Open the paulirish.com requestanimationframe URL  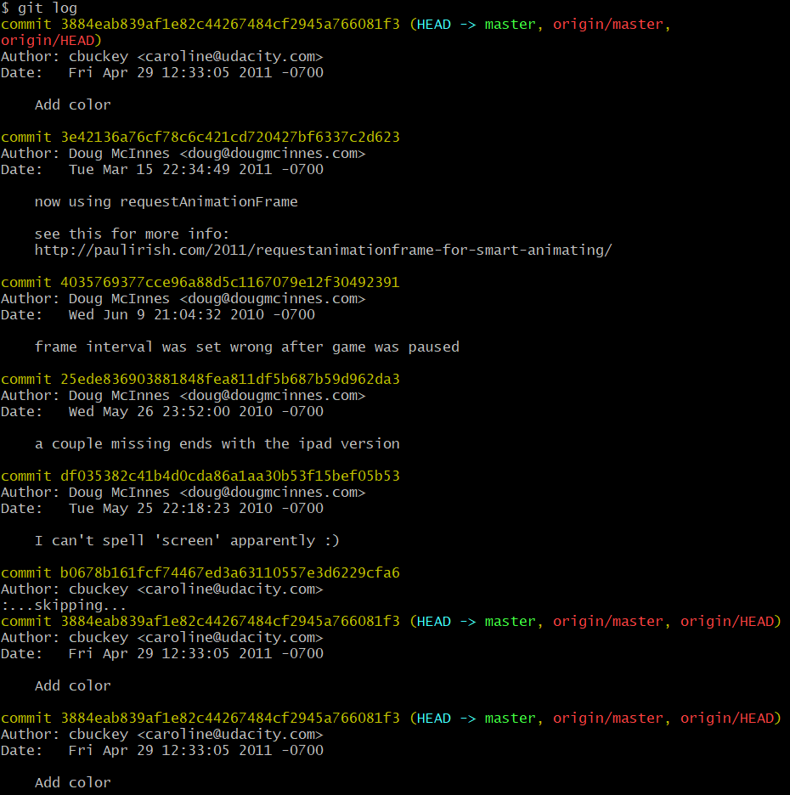tap(324, 251)
